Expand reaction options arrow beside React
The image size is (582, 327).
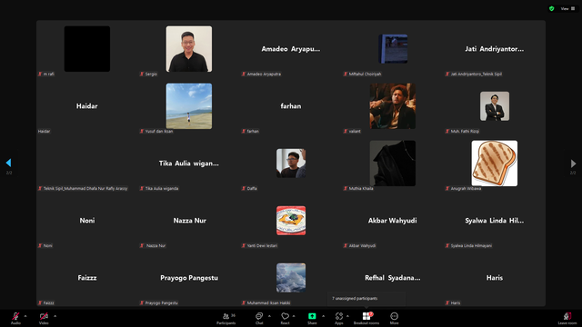[x=294, y=316]
